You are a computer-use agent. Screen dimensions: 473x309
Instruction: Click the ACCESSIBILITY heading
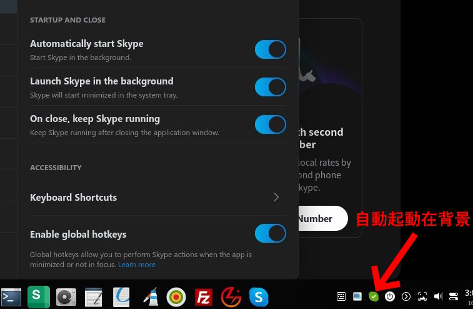[56, 168]
